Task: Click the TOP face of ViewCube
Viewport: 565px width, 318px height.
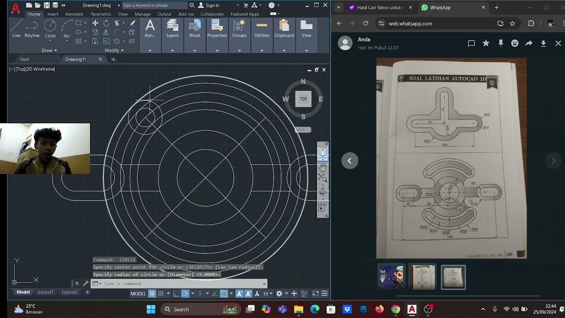Action: click(303, 99)
